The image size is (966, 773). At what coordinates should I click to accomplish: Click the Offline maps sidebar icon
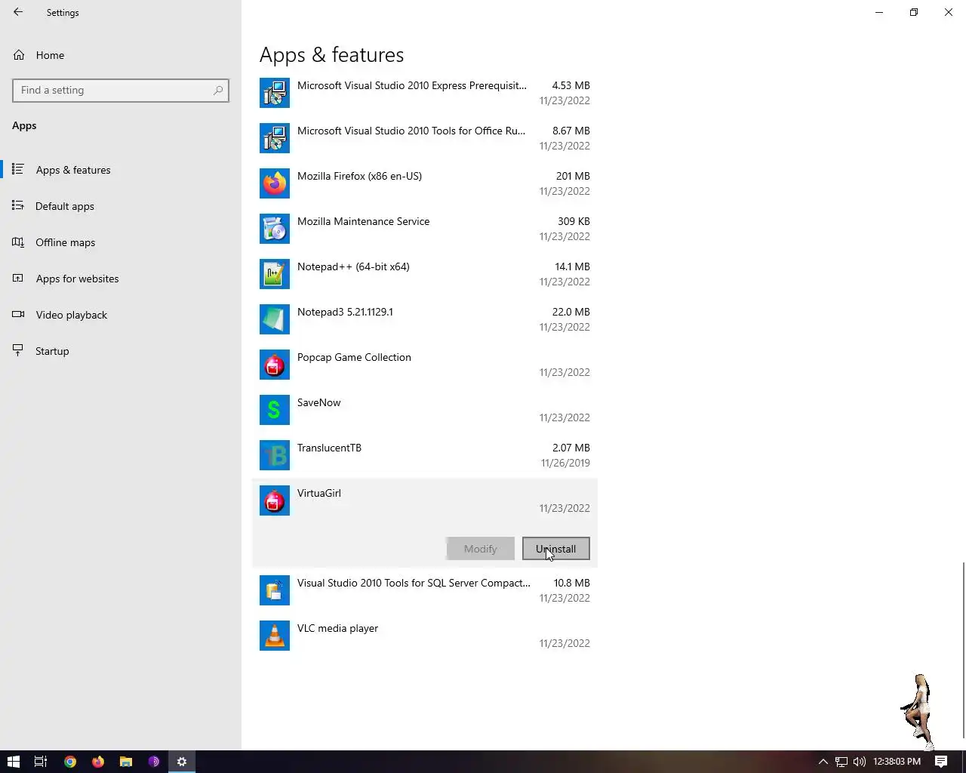(18, 242)
